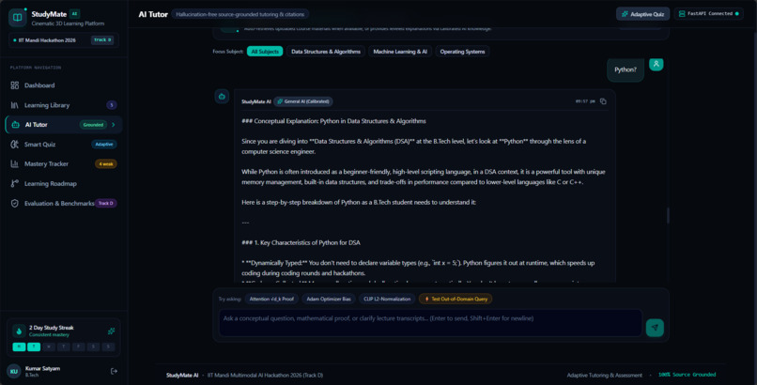Toggle the first highlighted streak day box
Viewport: 757px width, 385px height.
19,346
